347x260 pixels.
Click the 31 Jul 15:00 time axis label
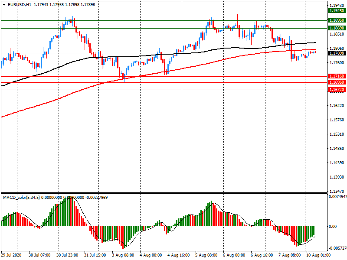[95, 255]
